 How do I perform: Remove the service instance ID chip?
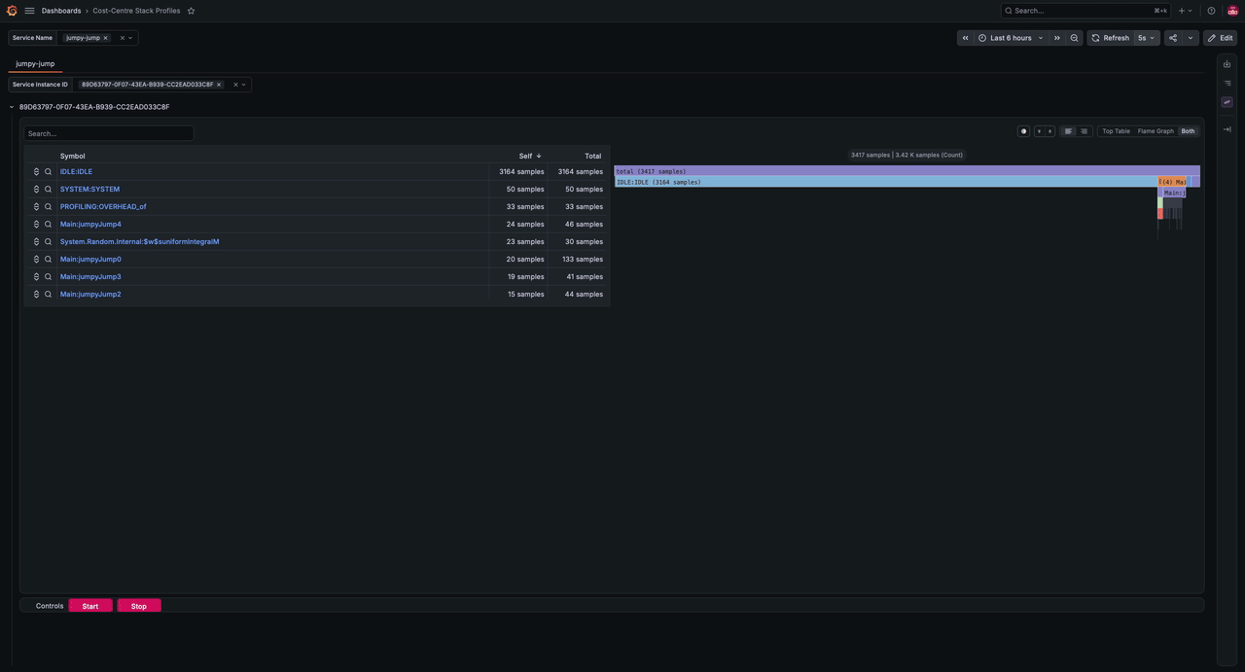(219, 85)
